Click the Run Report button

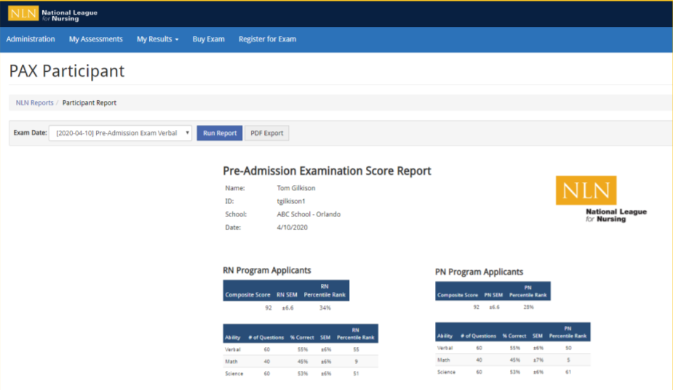point(220,133)
